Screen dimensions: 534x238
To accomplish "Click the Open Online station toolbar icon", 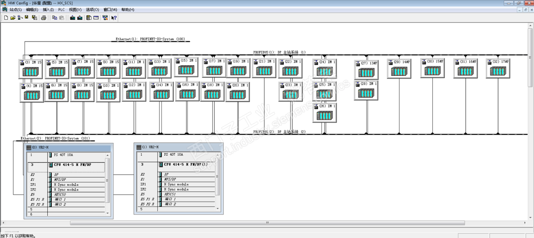I will [x=20, y=18].
